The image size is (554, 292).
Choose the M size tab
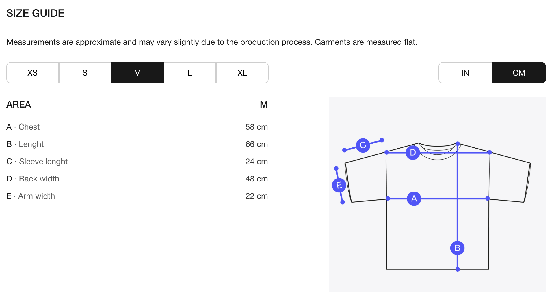click(137, 73)
